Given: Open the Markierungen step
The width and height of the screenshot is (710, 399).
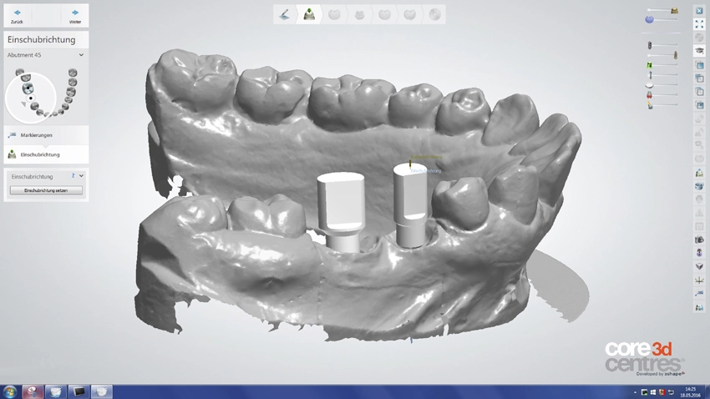Looking at the screenshot, I should point(38,134).
